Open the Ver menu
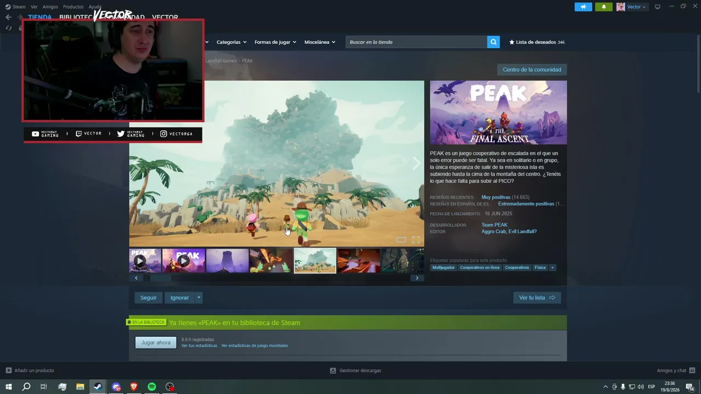The image size is (701, 394). (34, 7)
